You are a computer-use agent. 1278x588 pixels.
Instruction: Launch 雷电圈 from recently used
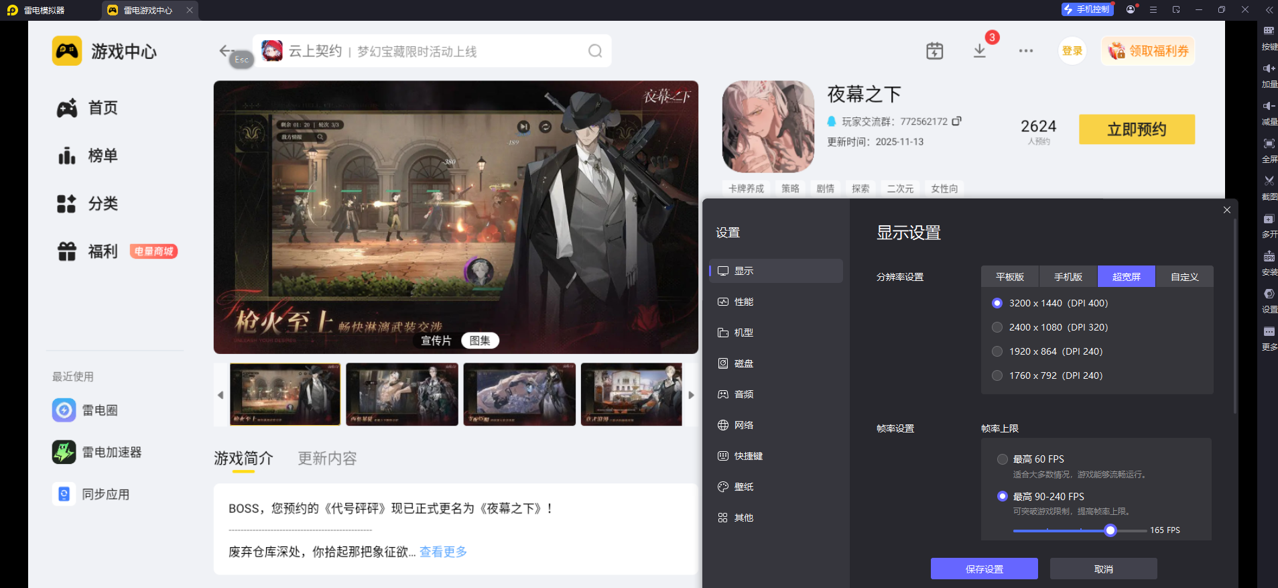pyautogui.click(x=85, y=410)
